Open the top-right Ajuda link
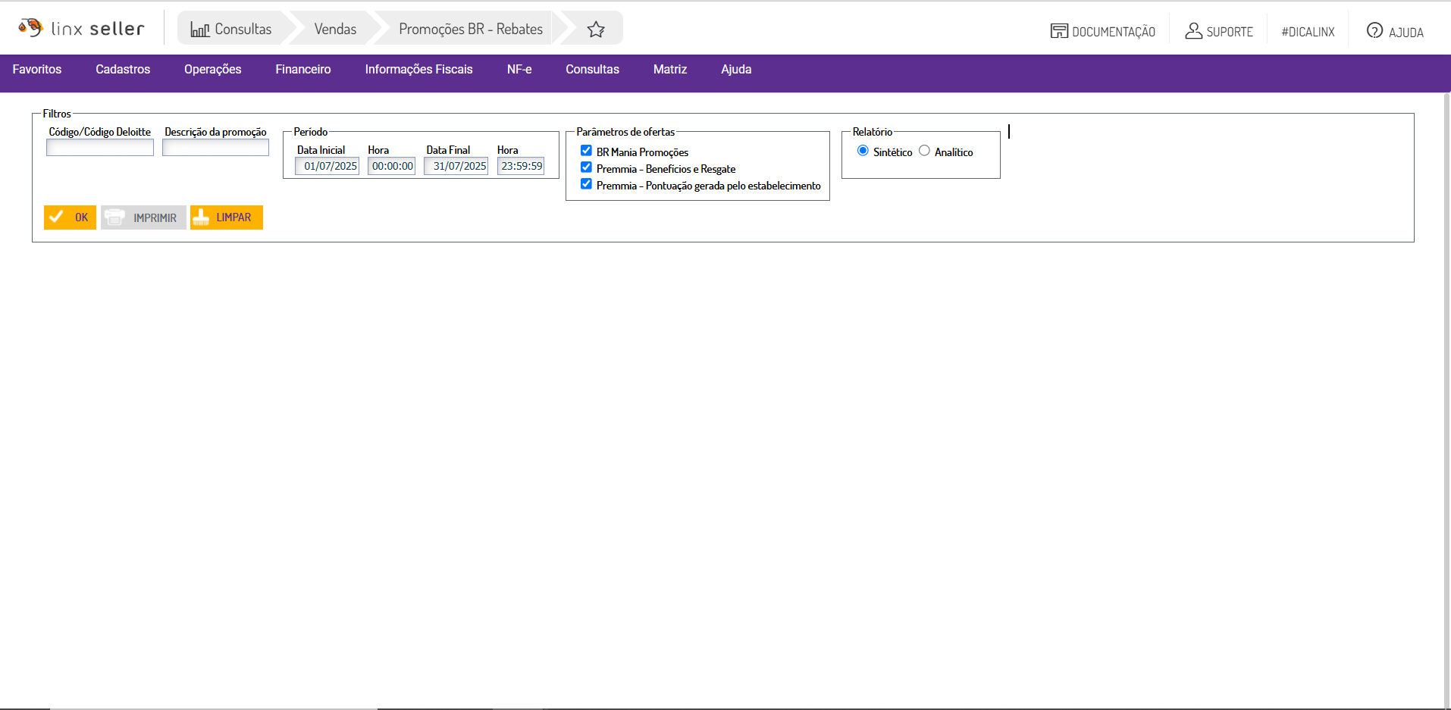Image resolution: width=1451 pixels, height=710 pixels. [1395, 31]
